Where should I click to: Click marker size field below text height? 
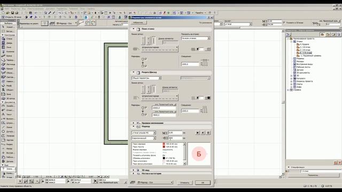coord(175,138)
